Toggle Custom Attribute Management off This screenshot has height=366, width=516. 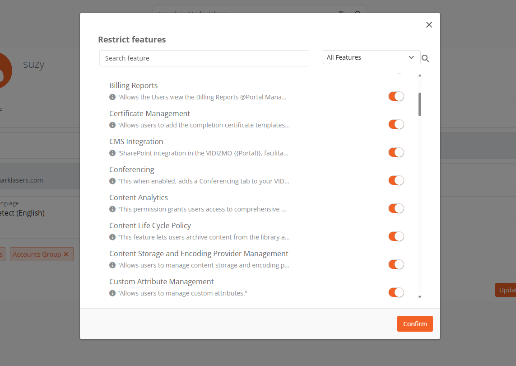pos(396,292)
